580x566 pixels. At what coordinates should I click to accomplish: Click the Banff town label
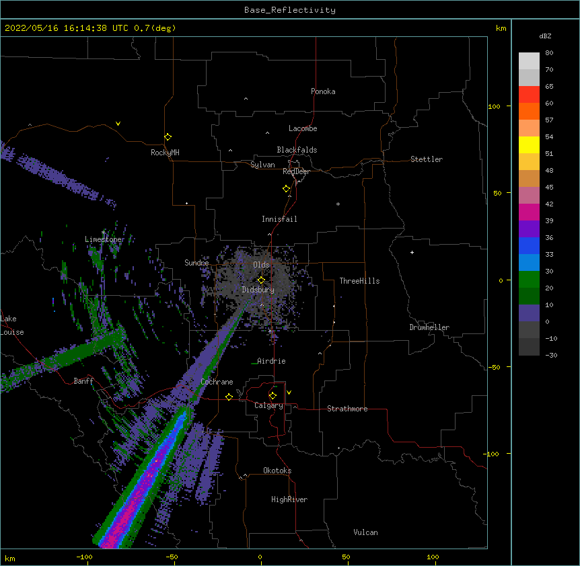click(x=83, y=381)
